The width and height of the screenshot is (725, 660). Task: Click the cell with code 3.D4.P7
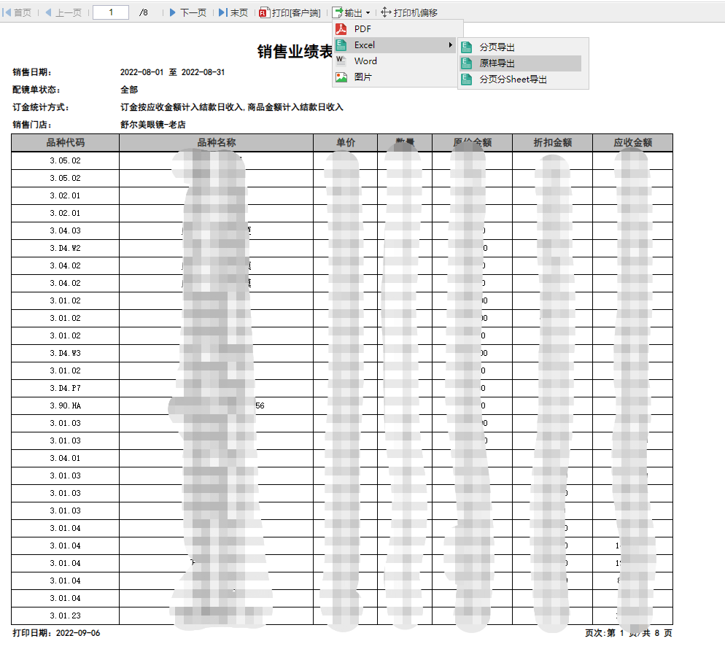coord(65,388)
